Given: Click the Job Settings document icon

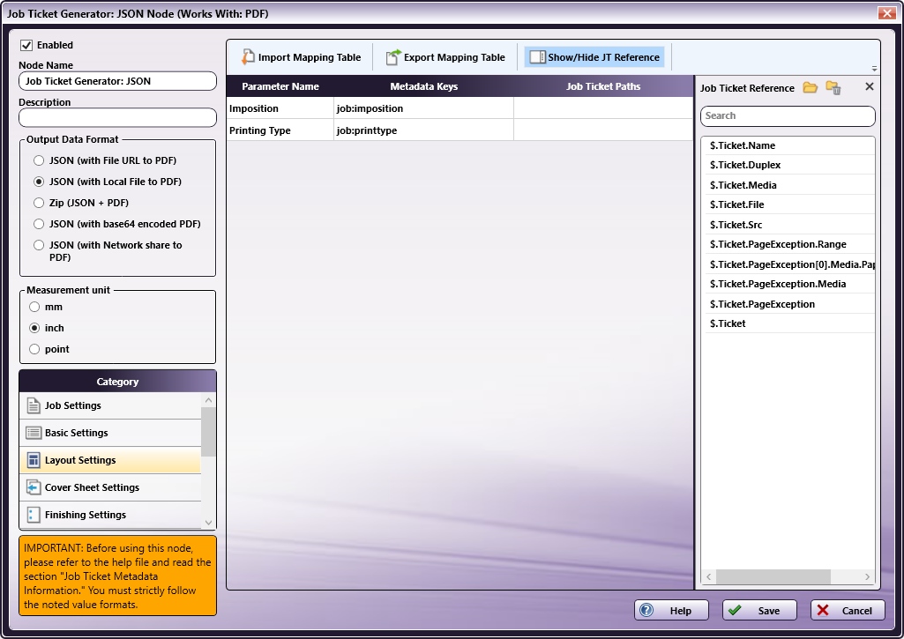Looking at the screenshot, I should tap(34, 405).
